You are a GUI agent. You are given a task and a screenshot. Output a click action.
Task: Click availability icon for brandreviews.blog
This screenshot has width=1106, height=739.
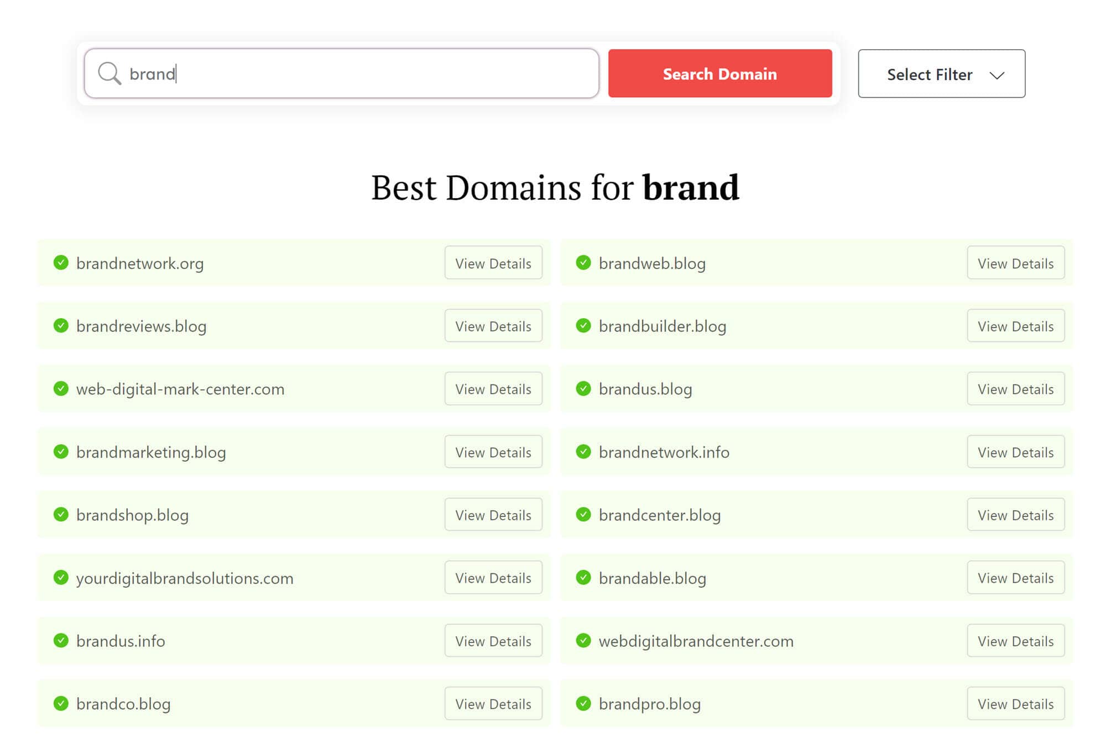[60, 325]
